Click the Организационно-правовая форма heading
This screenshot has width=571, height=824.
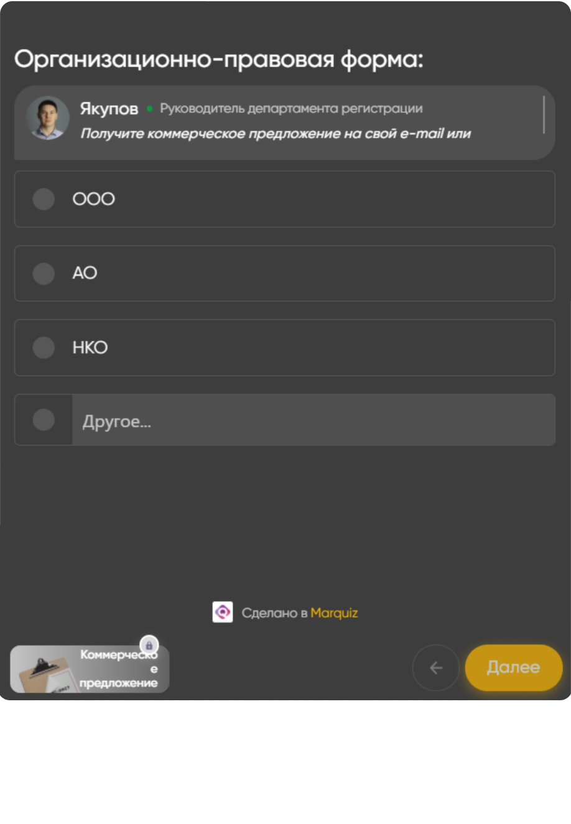[x=218, y=60]
